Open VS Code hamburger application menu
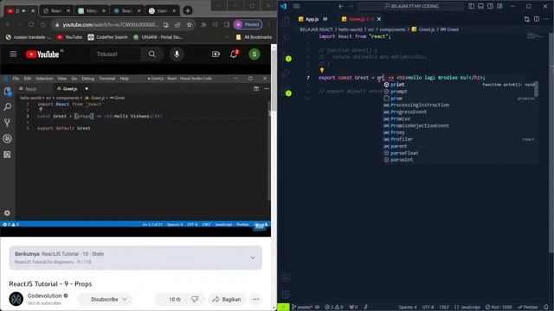 click(296, 6)
